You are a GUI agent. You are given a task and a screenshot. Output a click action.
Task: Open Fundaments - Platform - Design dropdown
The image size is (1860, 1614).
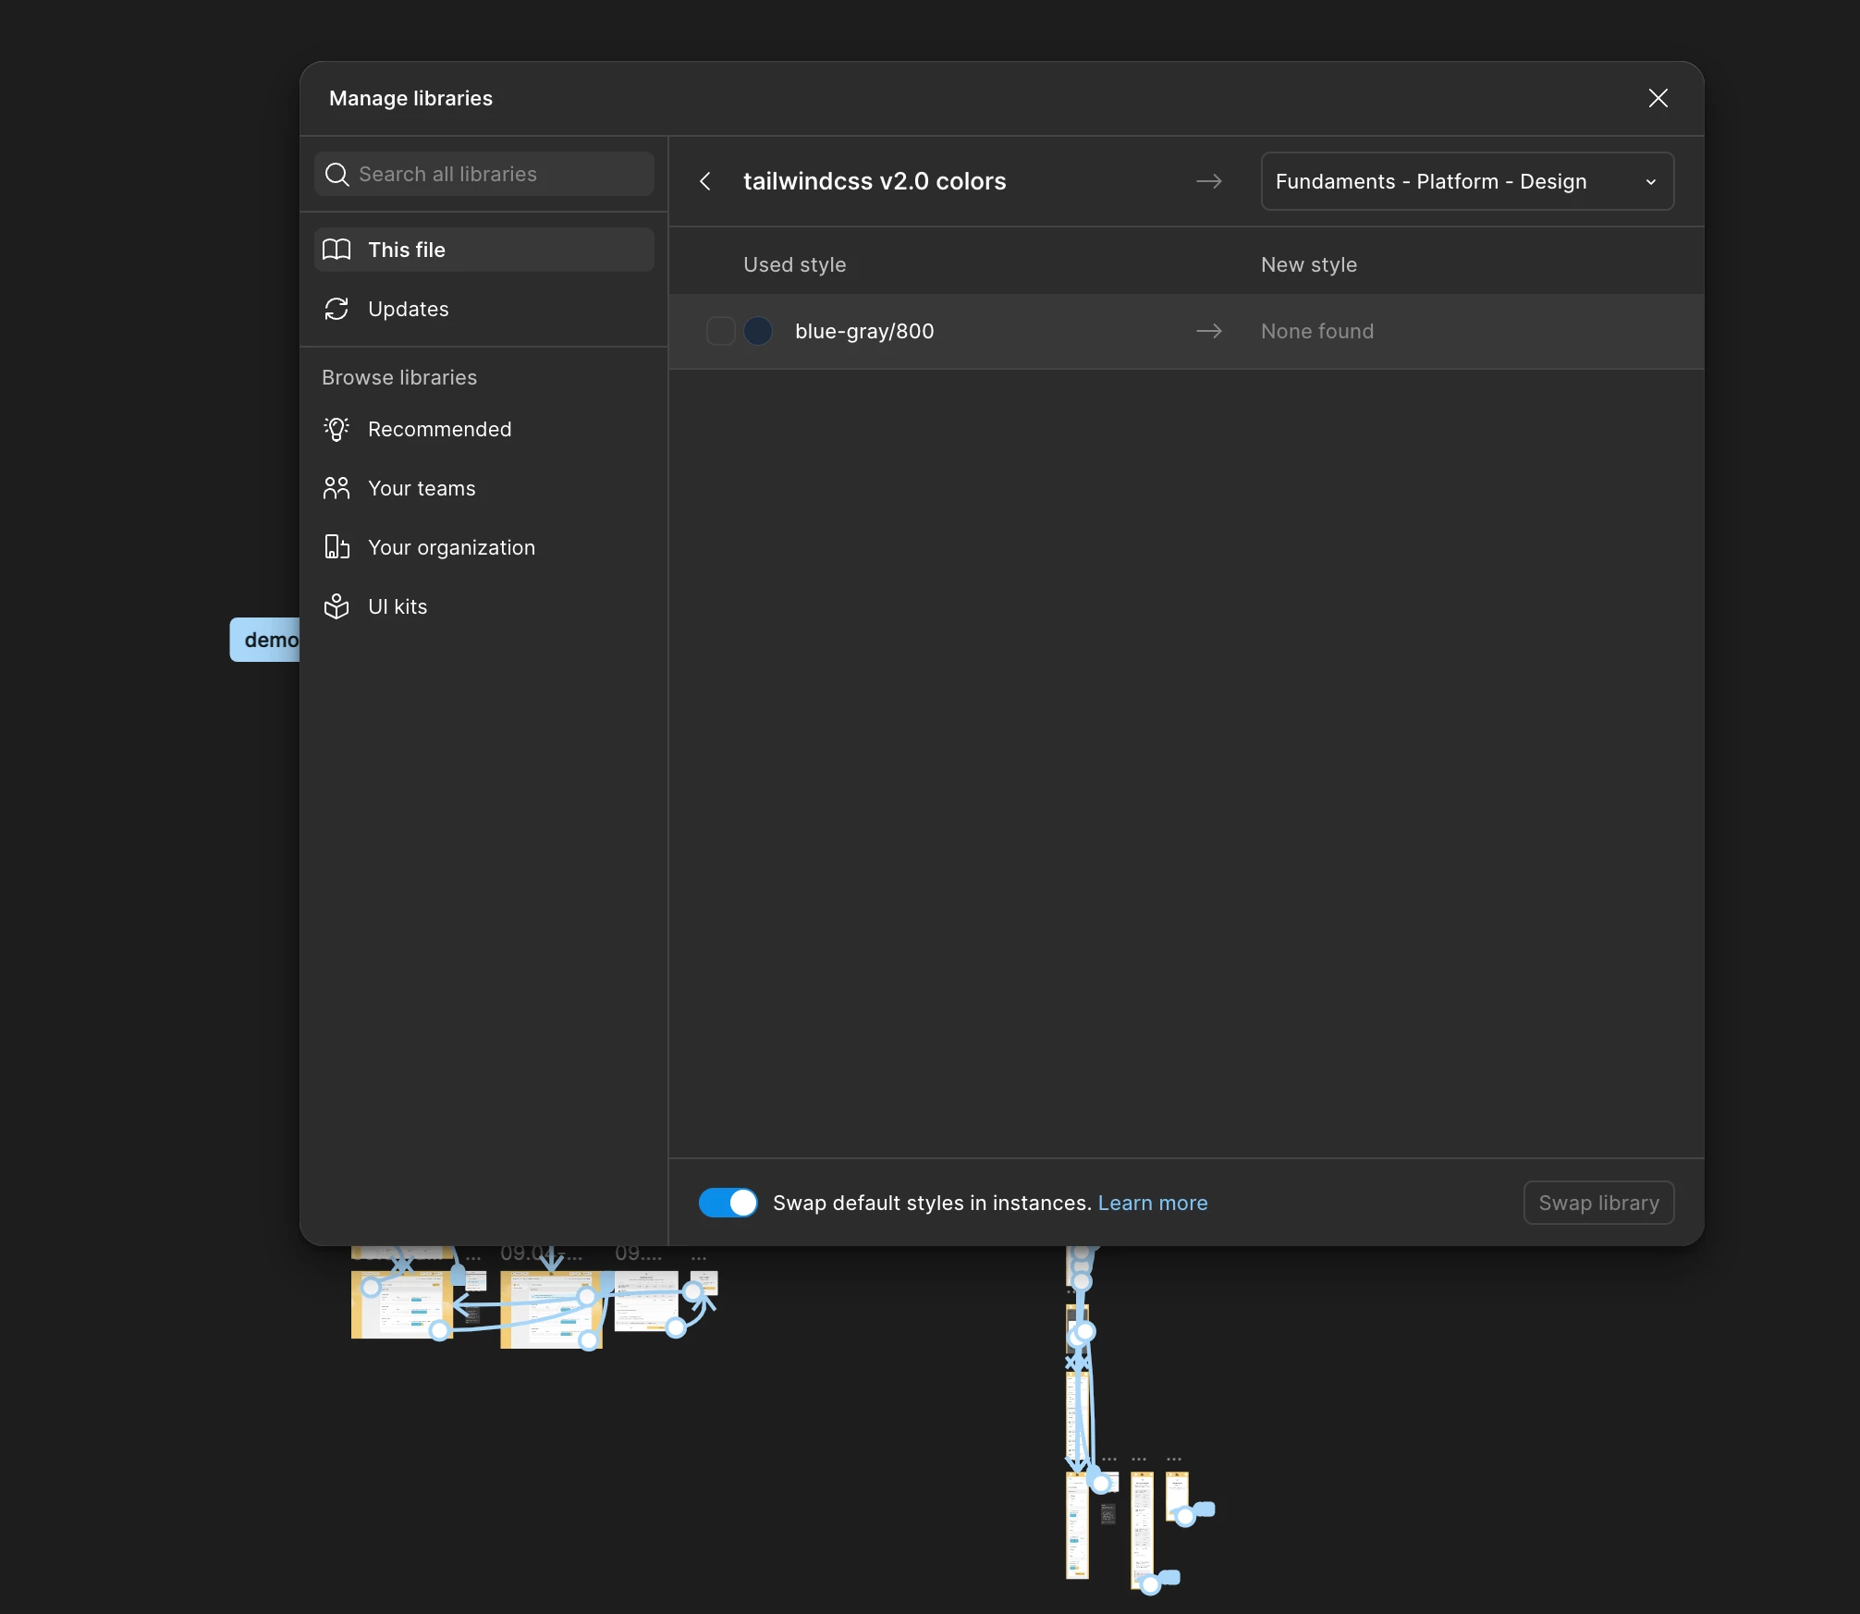click(x=1467, y=181)
